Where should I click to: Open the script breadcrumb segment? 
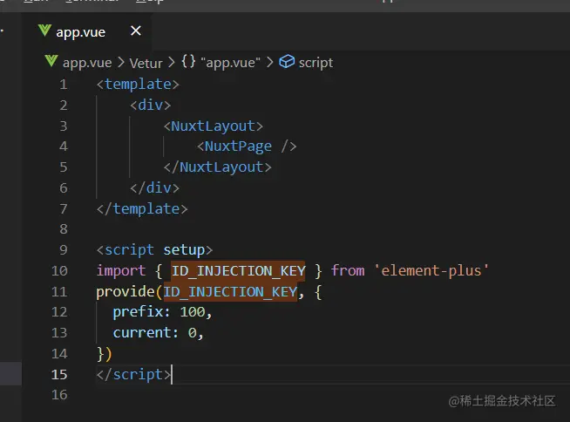point(316,63)
